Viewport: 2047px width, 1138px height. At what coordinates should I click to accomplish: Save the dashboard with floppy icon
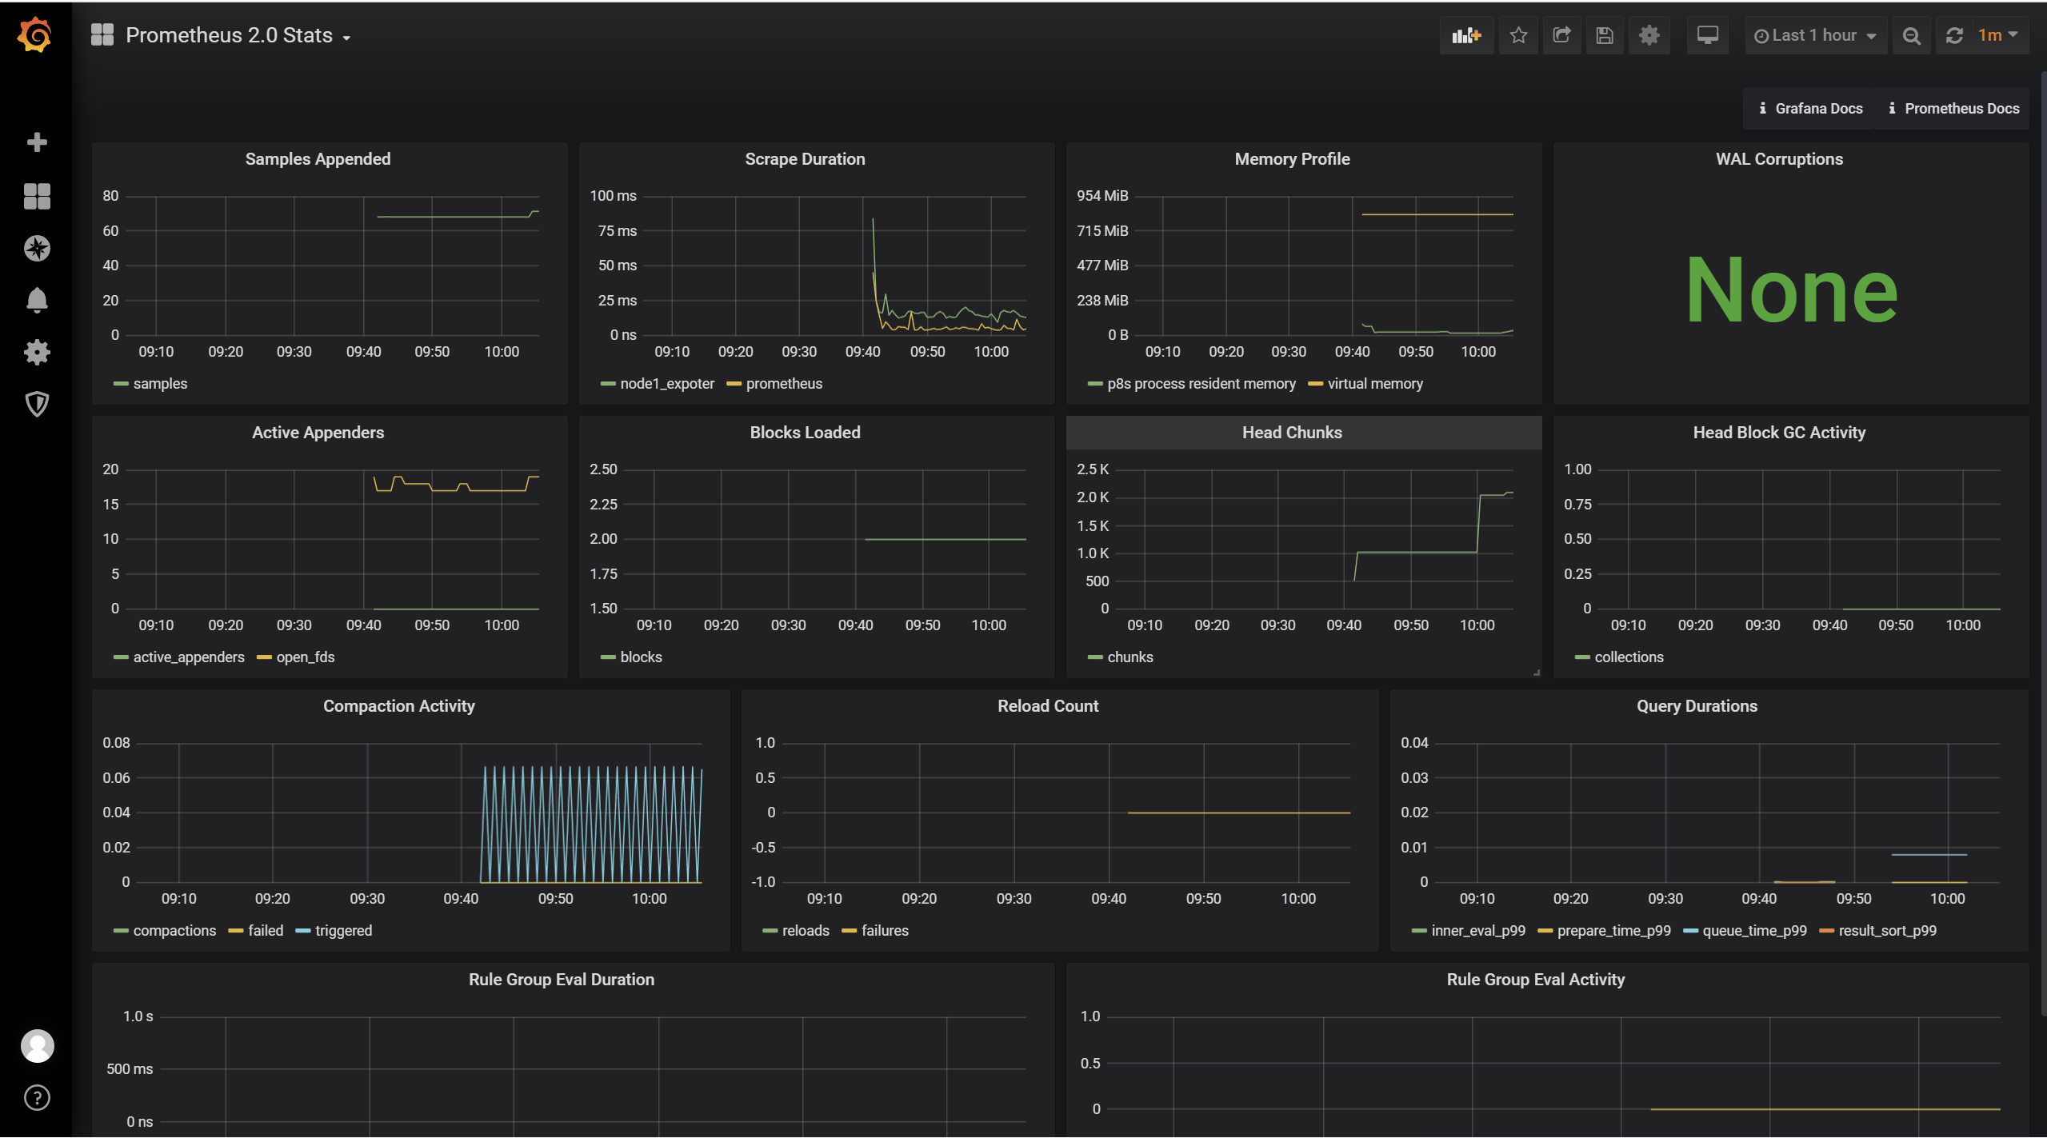(1605, 35)
